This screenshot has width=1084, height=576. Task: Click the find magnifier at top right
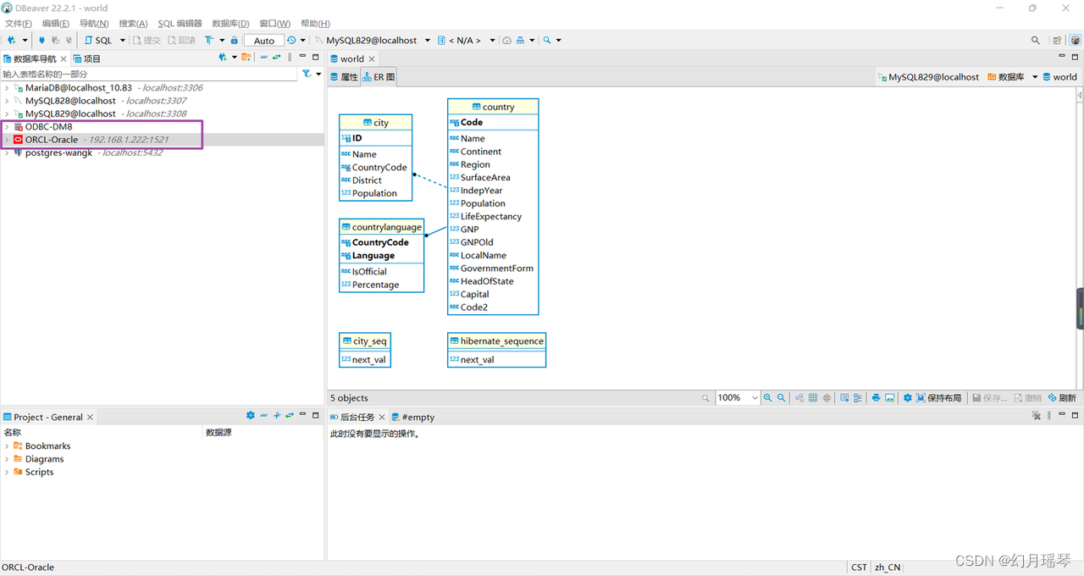tap(1035, 40)
